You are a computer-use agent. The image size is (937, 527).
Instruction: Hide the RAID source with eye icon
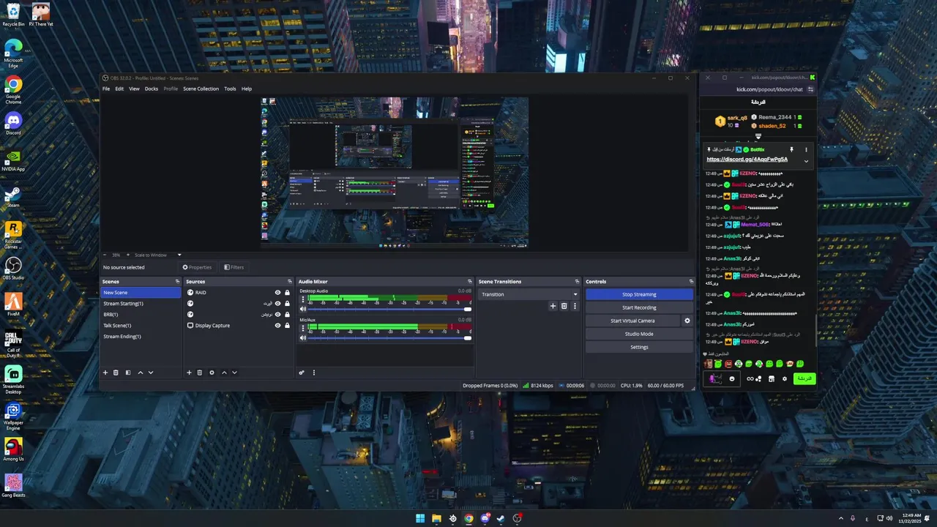click(x=277, y=293)
